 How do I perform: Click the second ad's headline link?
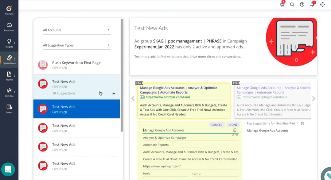tap(274, 90)
